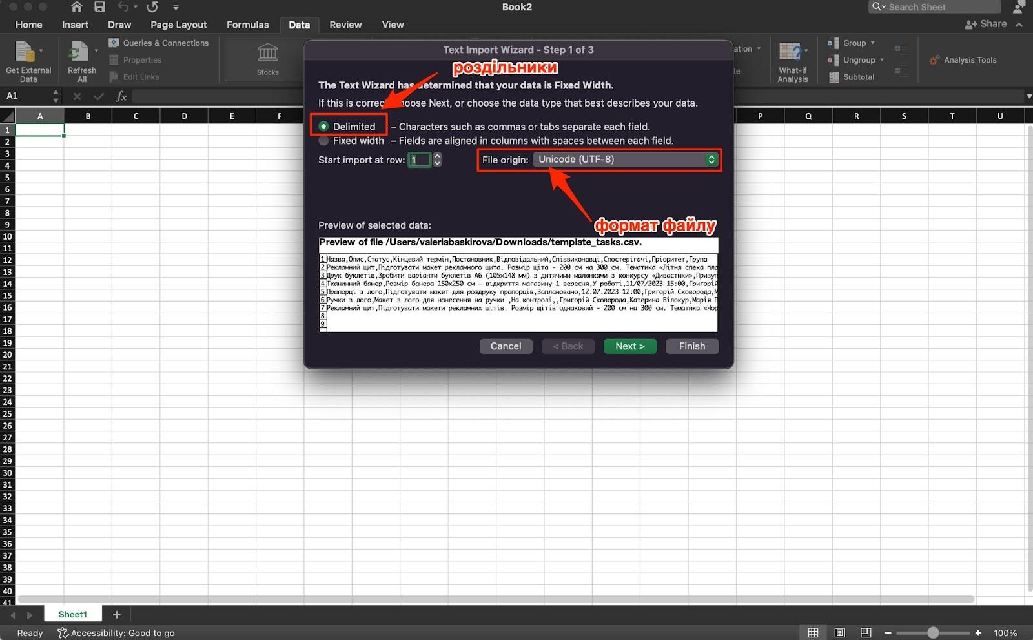Click the Get External Data icon
Screen dimensions: 1033x640
pos(25,52)
